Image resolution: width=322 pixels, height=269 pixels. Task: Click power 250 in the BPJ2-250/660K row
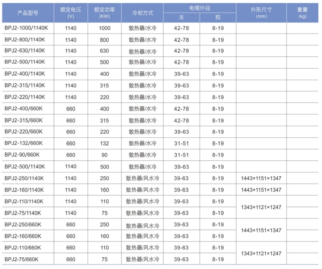(104, 224)
